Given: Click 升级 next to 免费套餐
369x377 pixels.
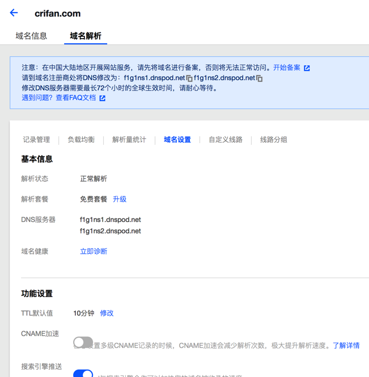Looking at the screenshot, I should coord(120,199).
